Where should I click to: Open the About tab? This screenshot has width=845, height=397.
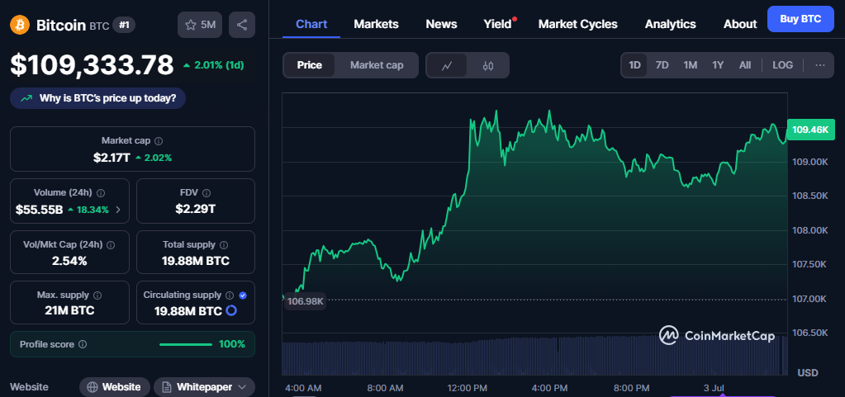point(740,24)
